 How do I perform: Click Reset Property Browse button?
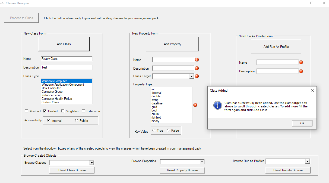[x=182, y=170]
